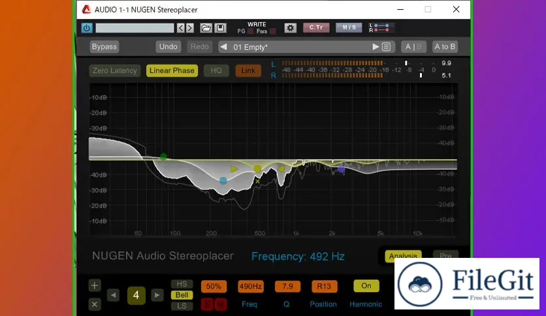Go to previous preset with left arrow
The width and height of the screenshot is (546, 316).
tap(223, 46)
